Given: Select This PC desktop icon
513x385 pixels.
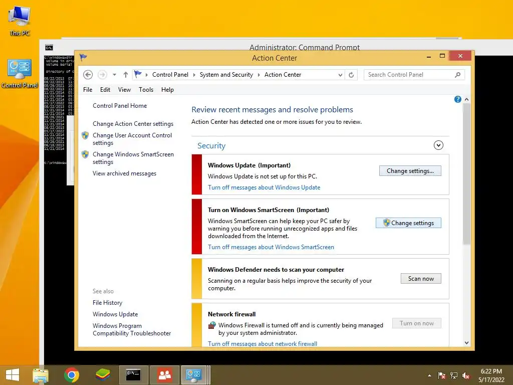Looking at the screenshot, I should [x=20, y=20].
